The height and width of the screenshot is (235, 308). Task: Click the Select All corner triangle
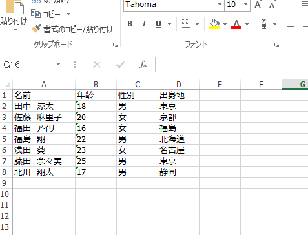point(7,84)
